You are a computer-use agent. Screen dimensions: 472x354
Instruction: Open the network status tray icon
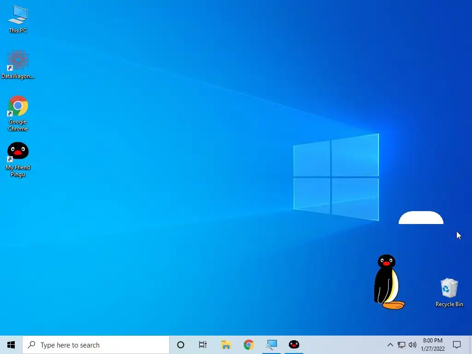[401, 345]
